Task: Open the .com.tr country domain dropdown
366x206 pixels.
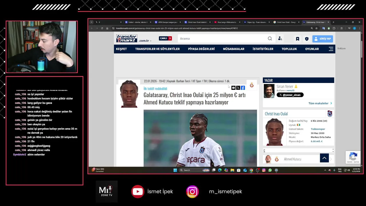Action: pos(145,41)
